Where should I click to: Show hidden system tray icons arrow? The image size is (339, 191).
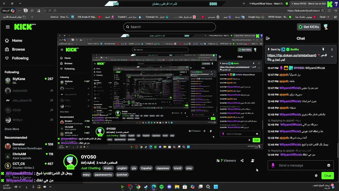click(x=50, y=187)
